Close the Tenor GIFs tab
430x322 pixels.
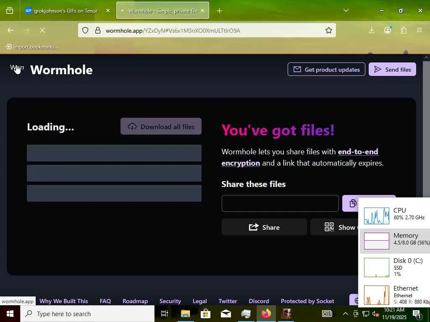tap(108, 10)
